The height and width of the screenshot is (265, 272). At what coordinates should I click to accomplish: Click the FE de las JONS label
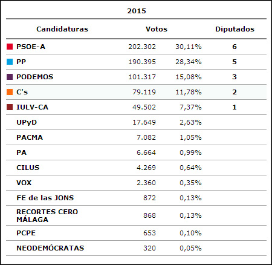(45, 198)
